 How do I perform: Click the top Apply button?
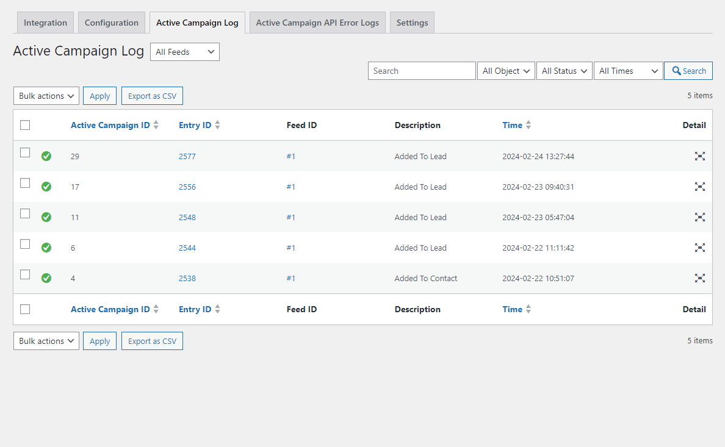pyautogui.click(x=100, y=96)
